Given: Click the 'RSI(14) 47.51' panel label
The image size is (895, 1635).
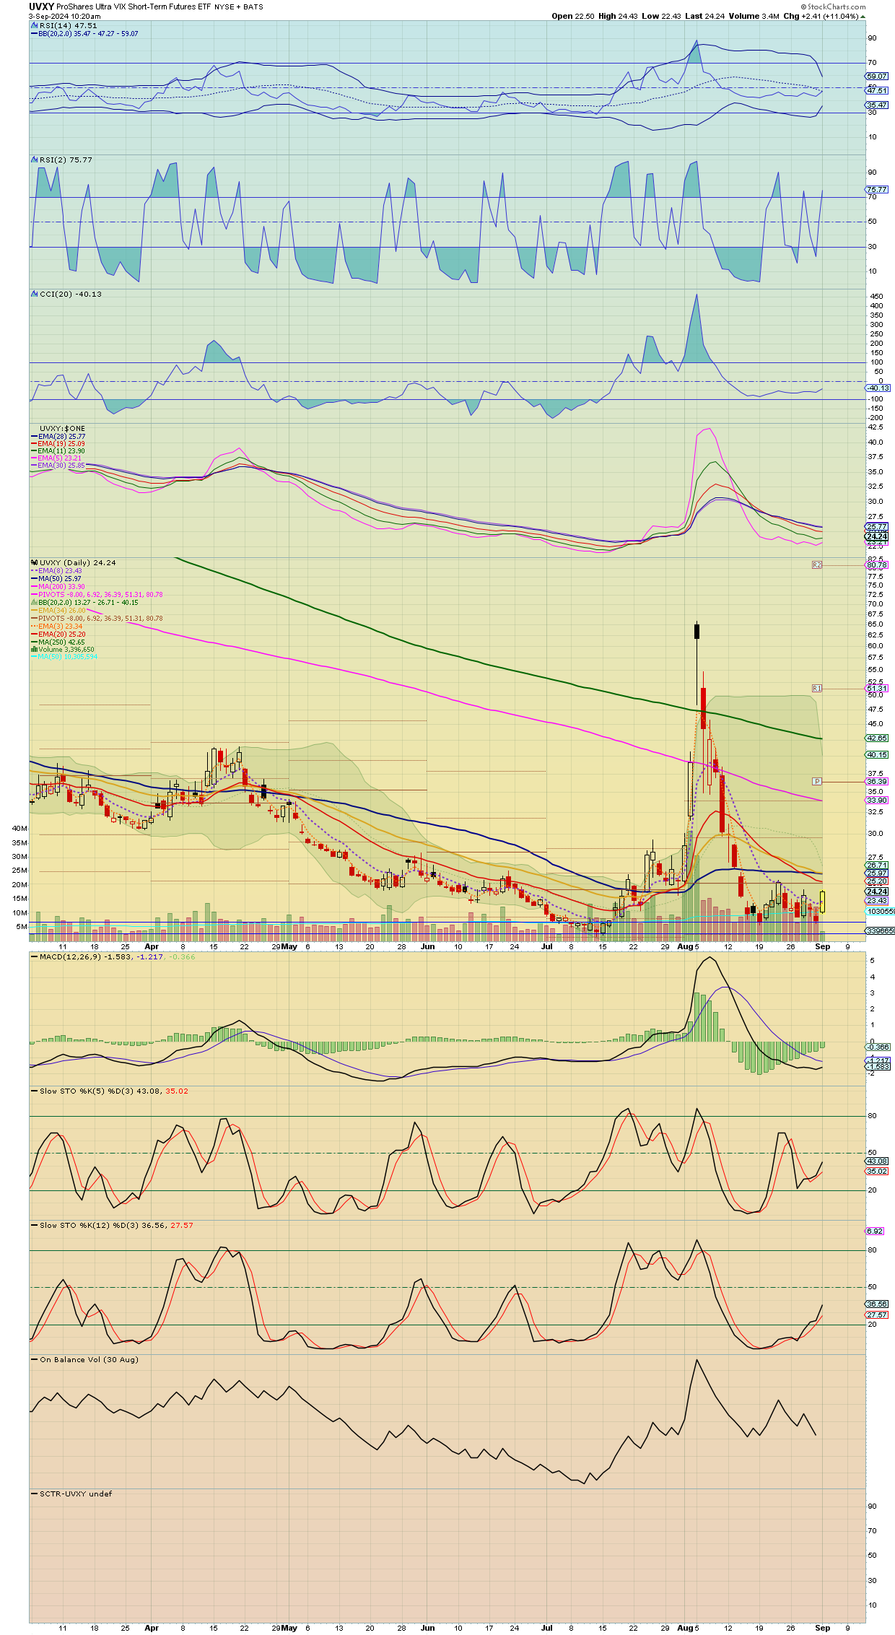Looking at the screenshot, I should coord(69,25).
